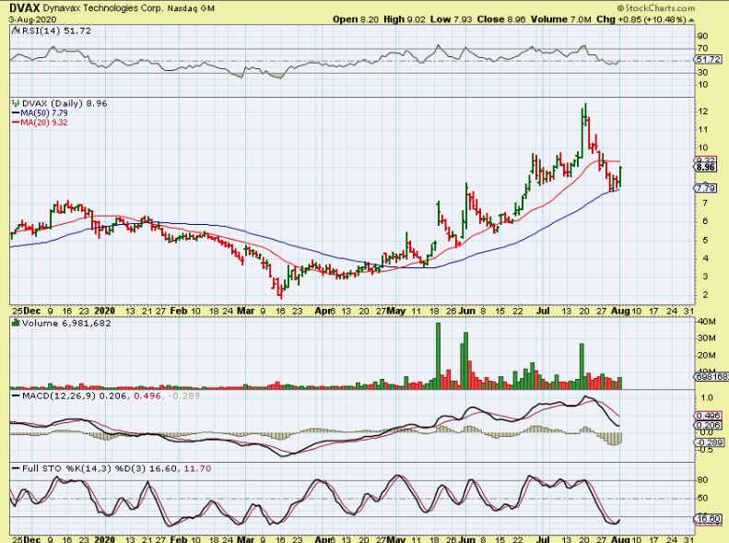Image resolution: width=729 pixels, height=543 pixels.
Task: Click the DVAX ticker symbol title
Action: (x=25, y=8)
